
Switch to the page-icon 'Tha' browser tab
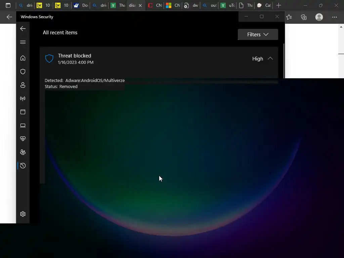(246, 5)
